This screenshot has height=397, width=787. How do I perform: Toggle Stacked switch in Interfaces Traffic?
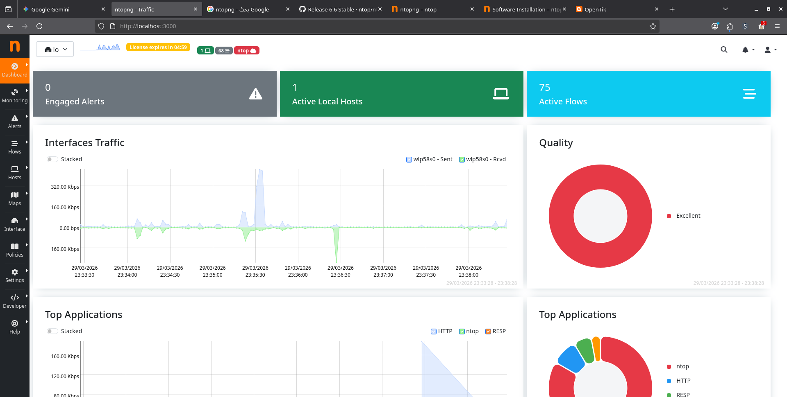[52, 159]
